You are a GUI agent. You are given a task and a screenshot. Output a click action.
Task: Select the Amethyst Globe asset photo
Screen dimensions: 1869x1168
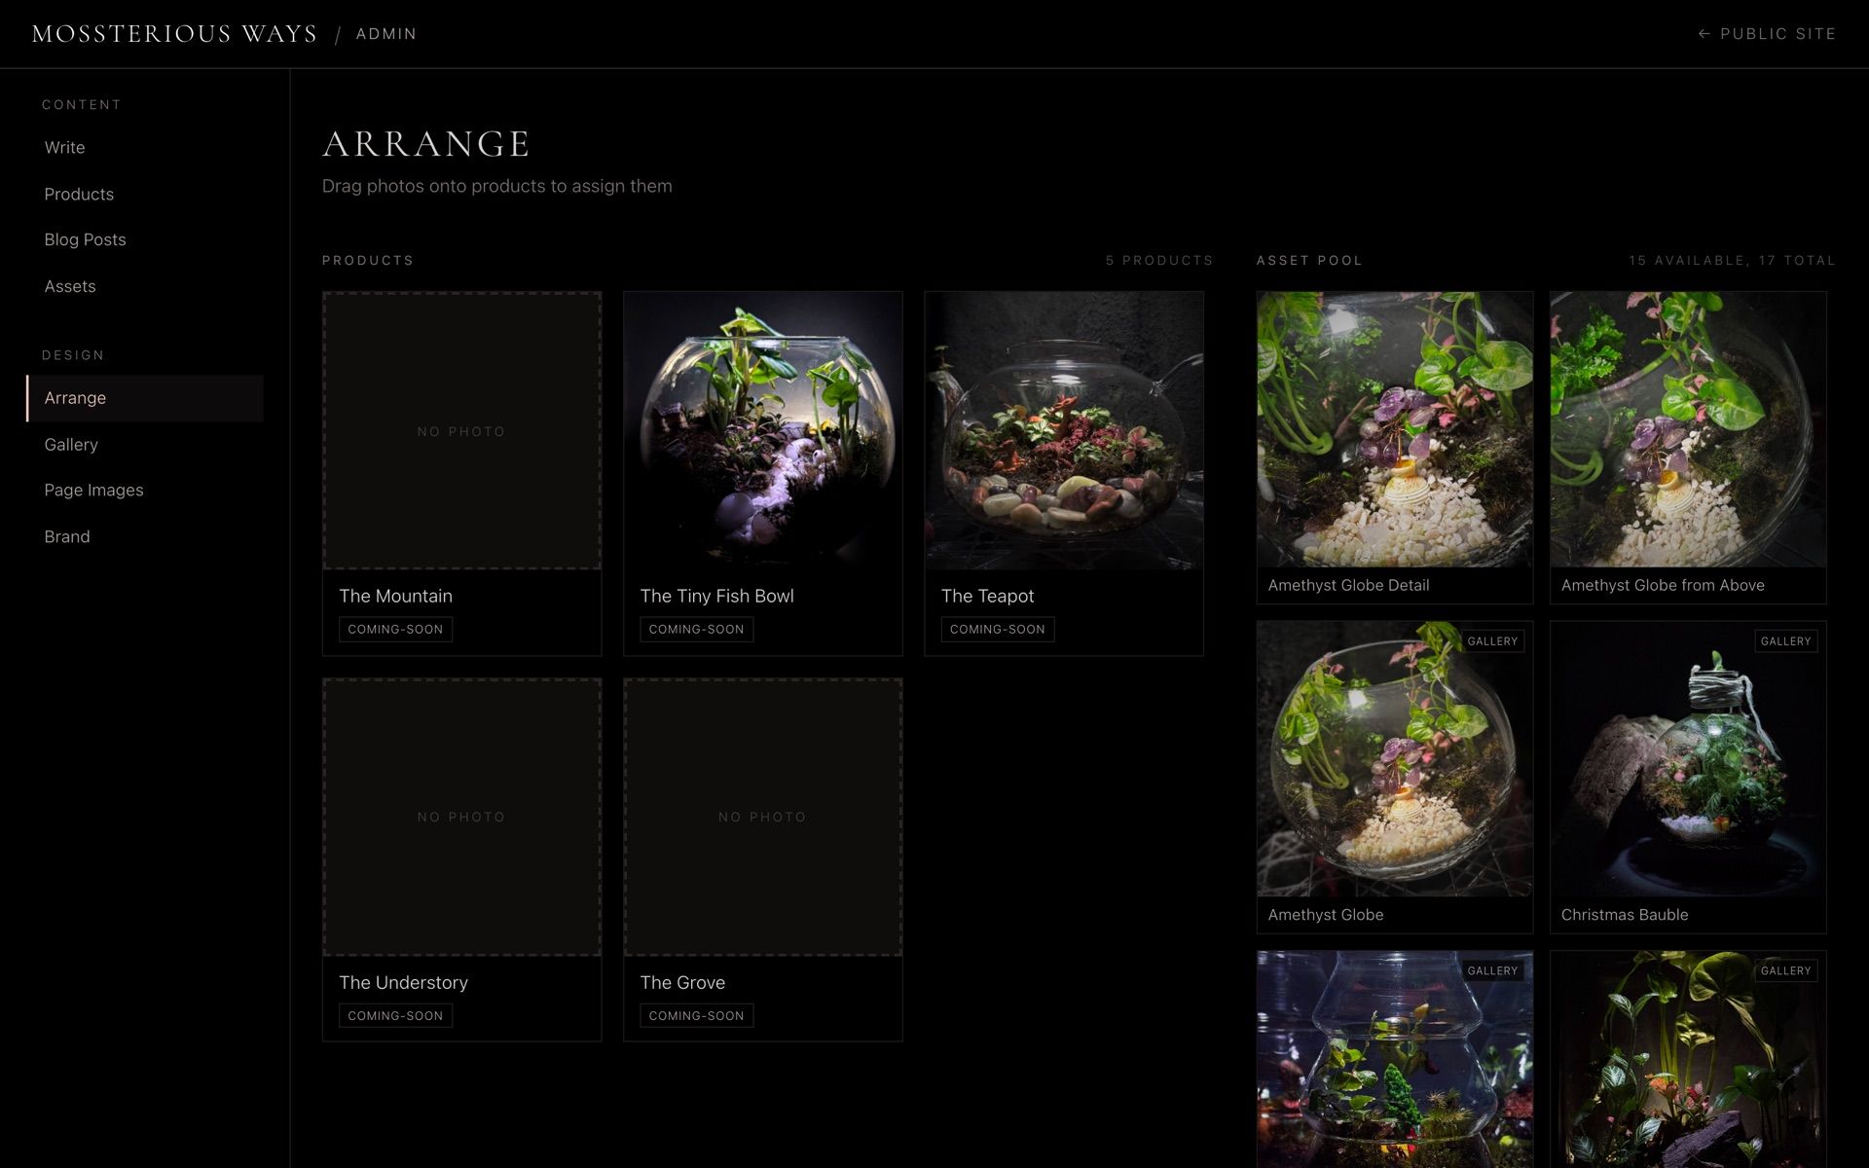tap(1395, 759)
